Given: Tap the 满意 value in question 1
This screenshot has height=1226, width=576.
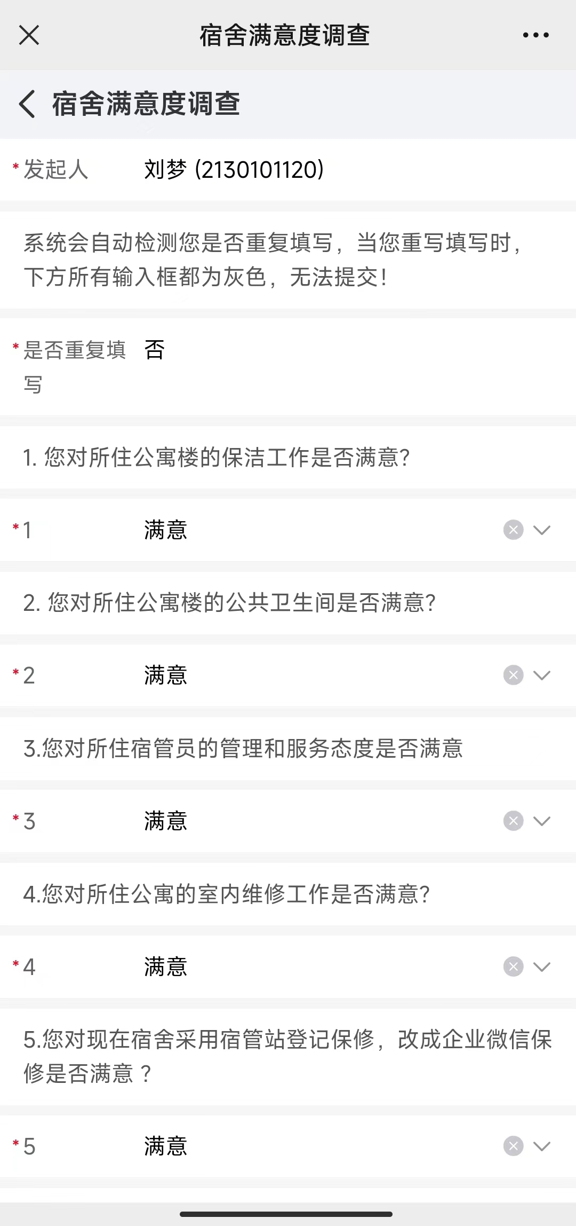Looking at the screenshot, I should pos(166,530).
